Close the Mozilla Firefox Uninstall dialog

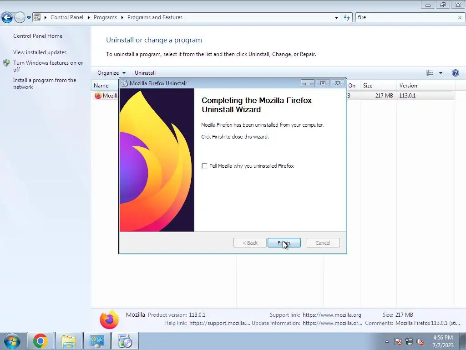click(x=338, y=83)
